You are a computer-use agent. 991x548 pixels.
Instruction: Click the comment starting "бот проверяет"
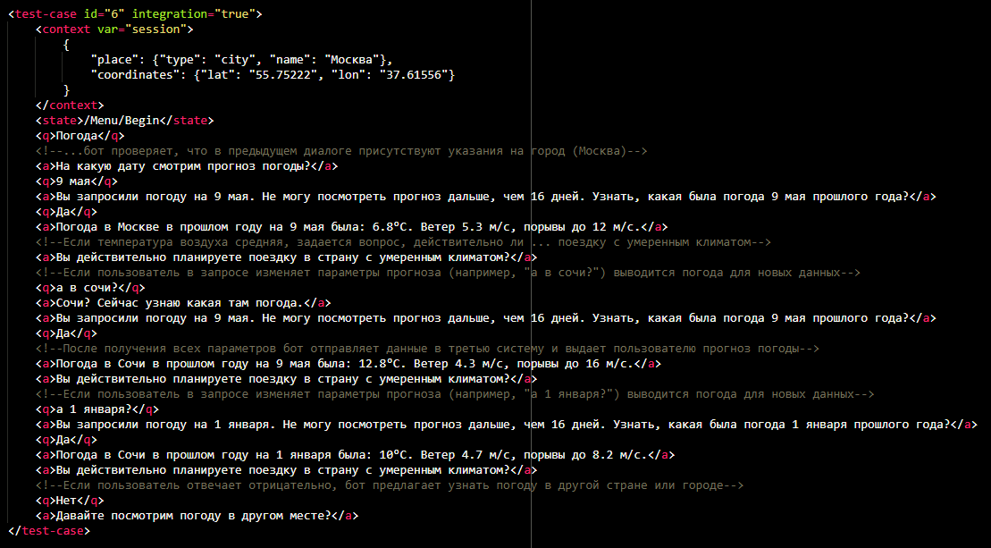341,151
